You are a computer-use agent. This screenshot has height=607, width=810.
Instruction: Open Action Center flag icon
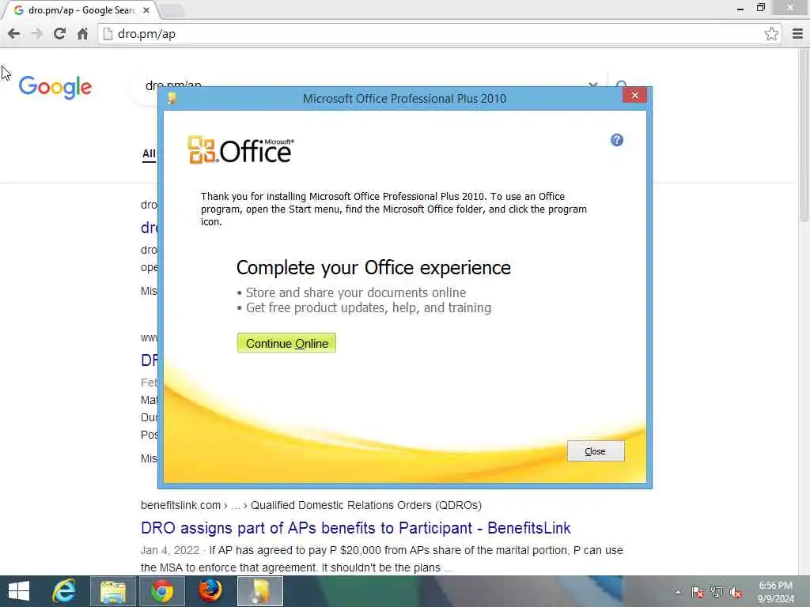[x=698, y=592]
